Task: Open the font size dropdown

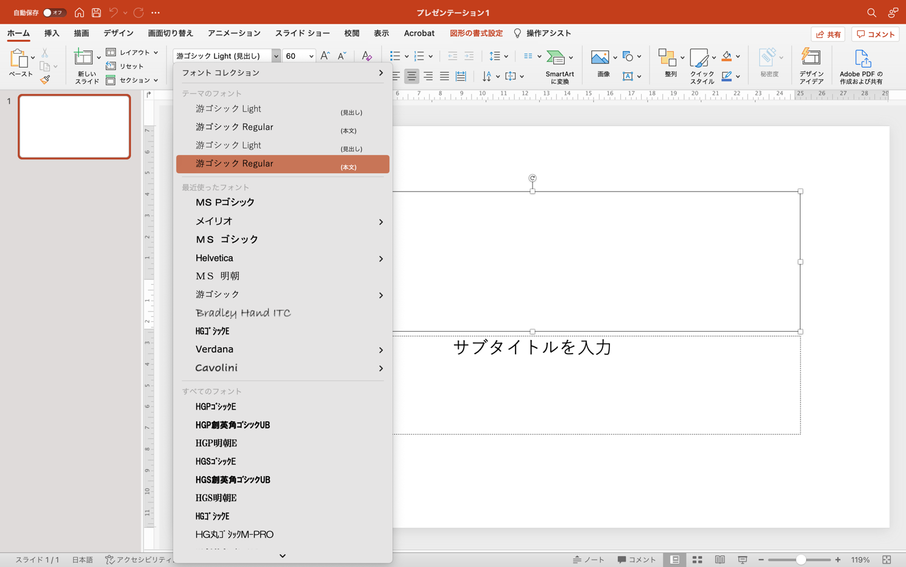Action: tap(311, 56)
